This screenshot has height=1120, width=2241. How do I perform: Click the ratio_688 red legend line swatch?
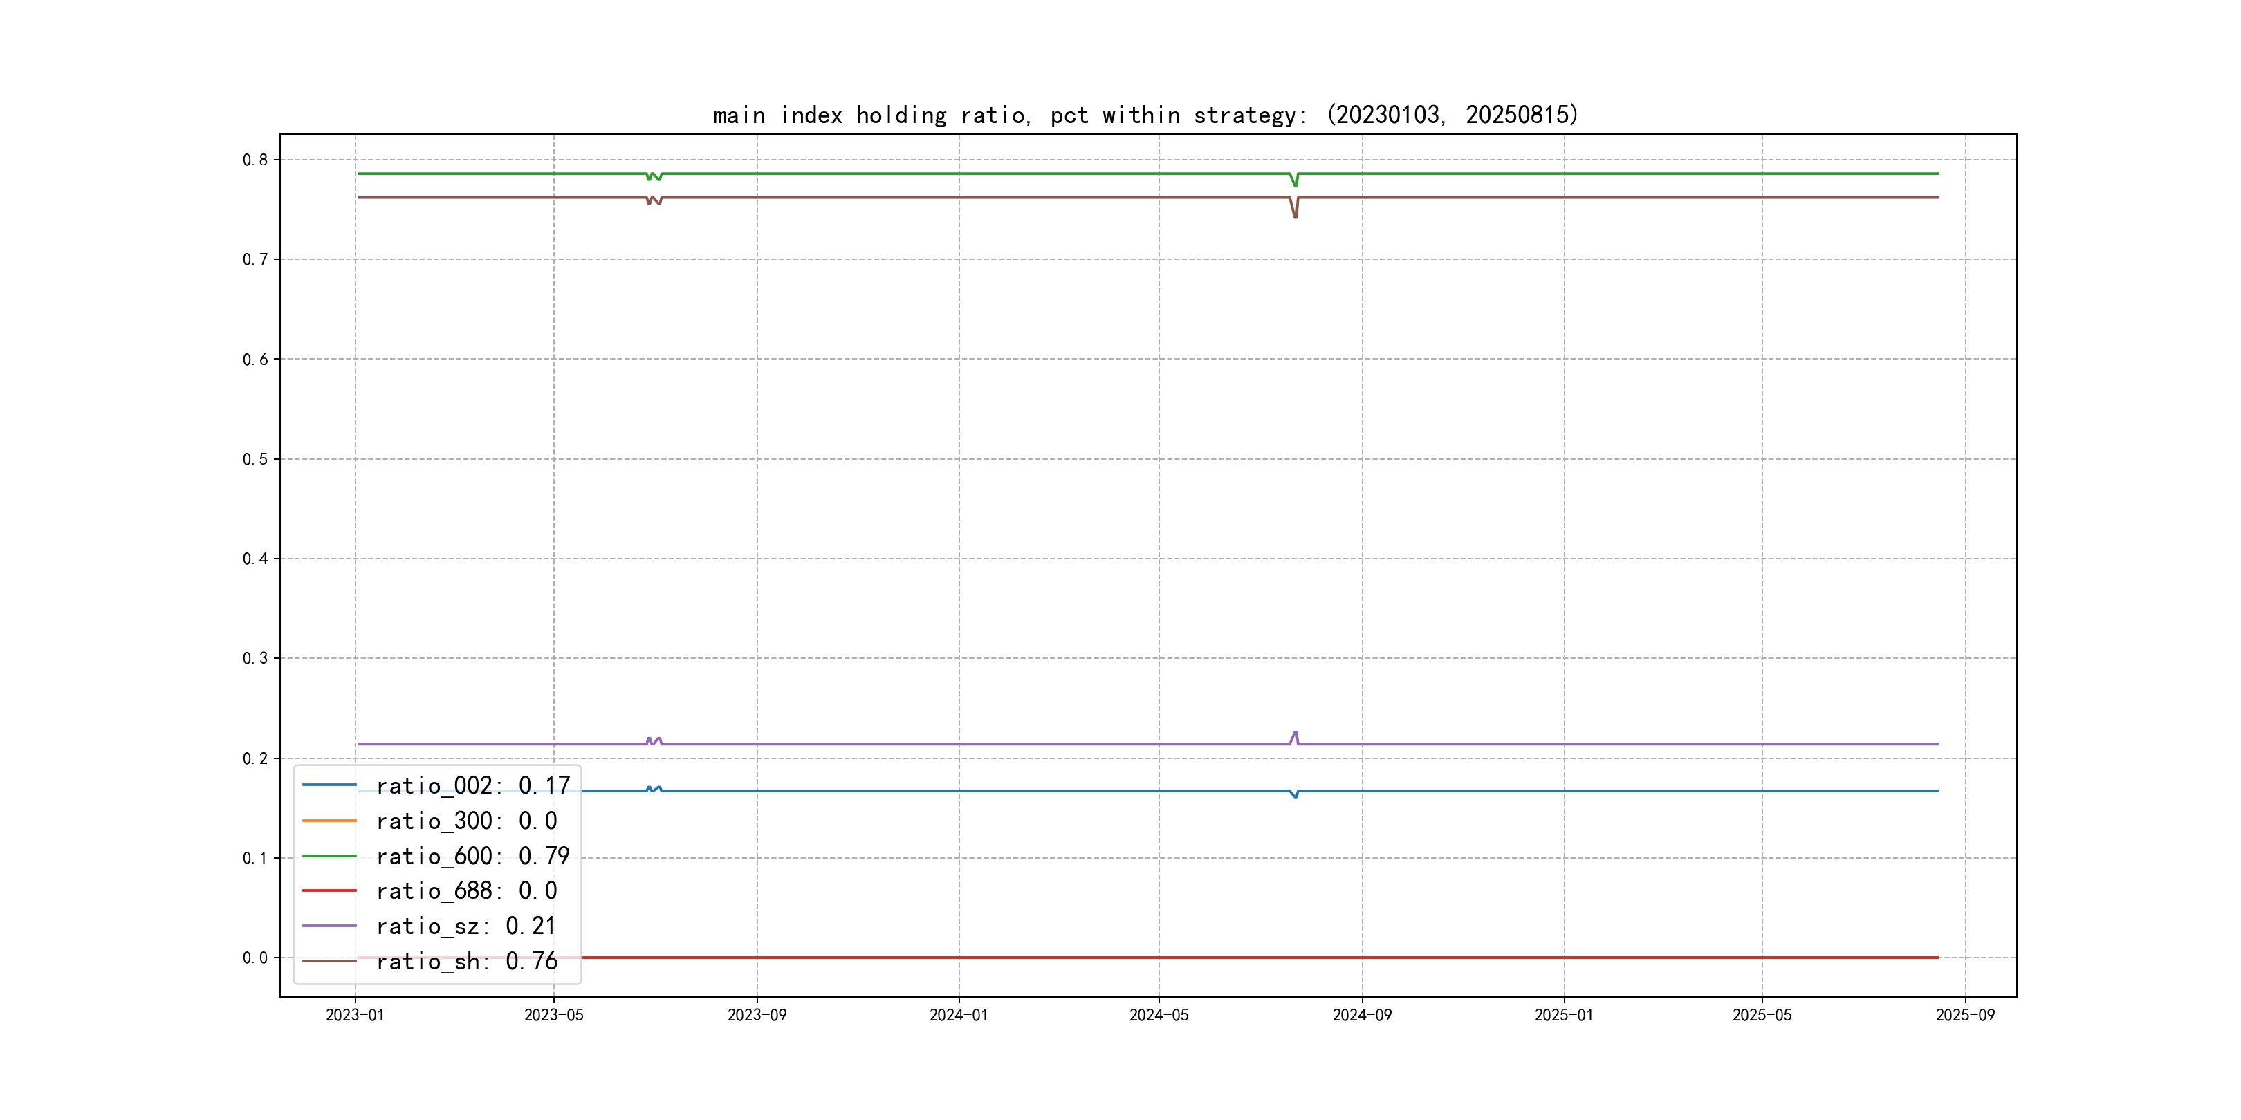(x=329, y=890)
